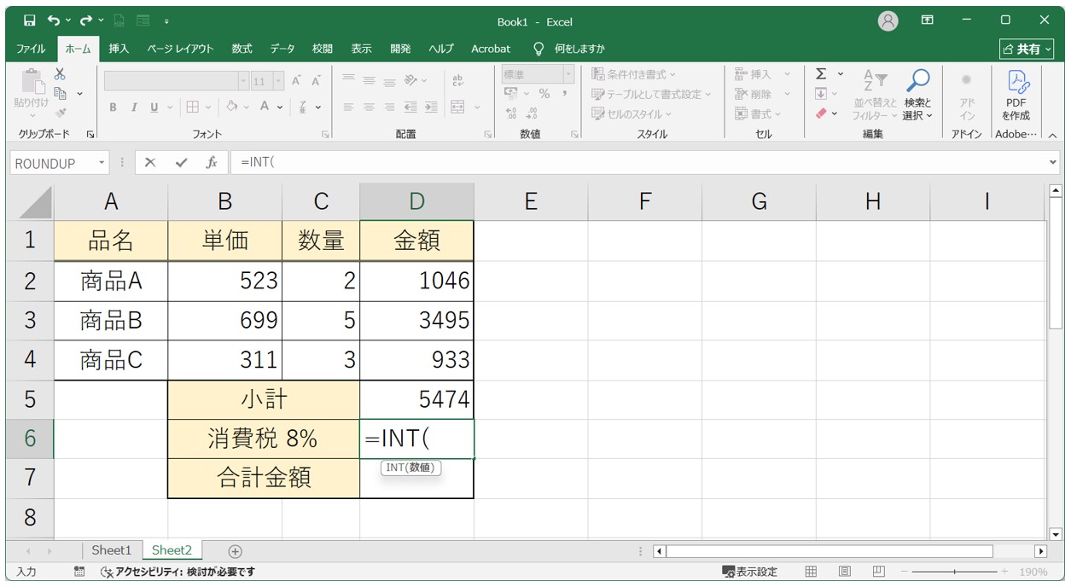Screen dimensions: 1071x587
Task: Add a new sheet with plus icon
Action: [236, 551]
